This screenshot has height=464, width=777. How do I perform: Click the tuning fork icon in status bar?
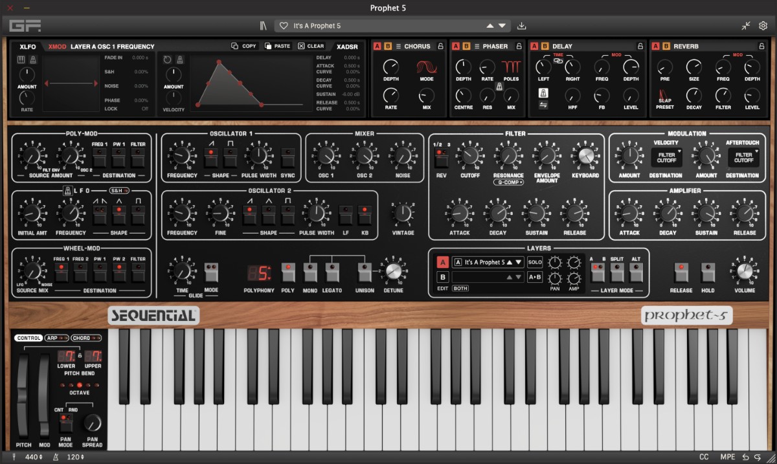(14, 457)
